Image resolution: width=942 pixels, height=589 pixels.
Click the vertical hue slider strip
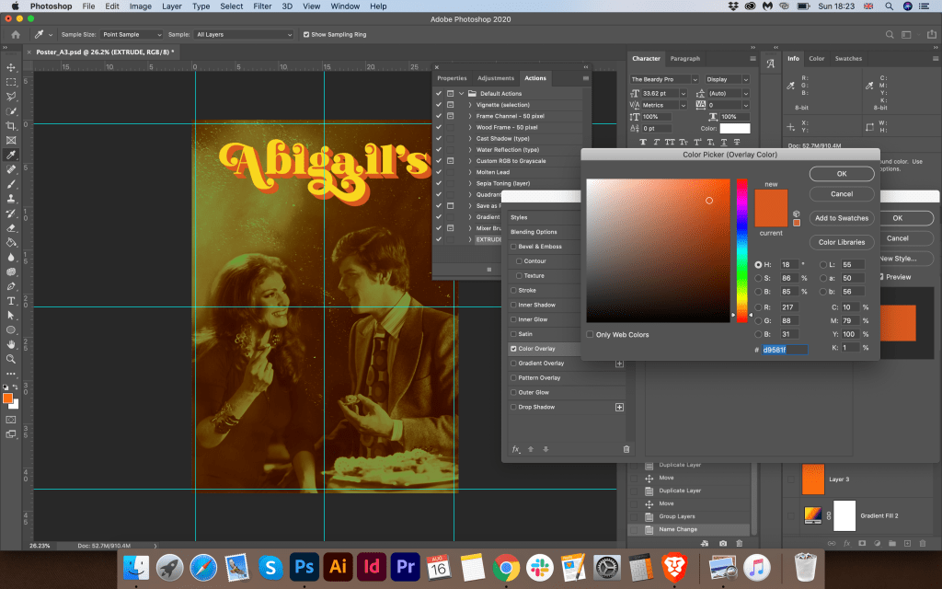coord(741,248)
